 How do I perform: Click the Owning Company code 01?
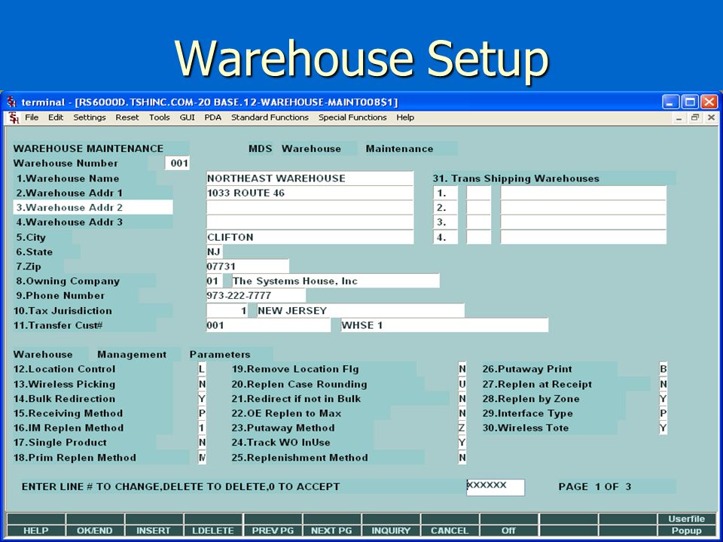point(215,281)
